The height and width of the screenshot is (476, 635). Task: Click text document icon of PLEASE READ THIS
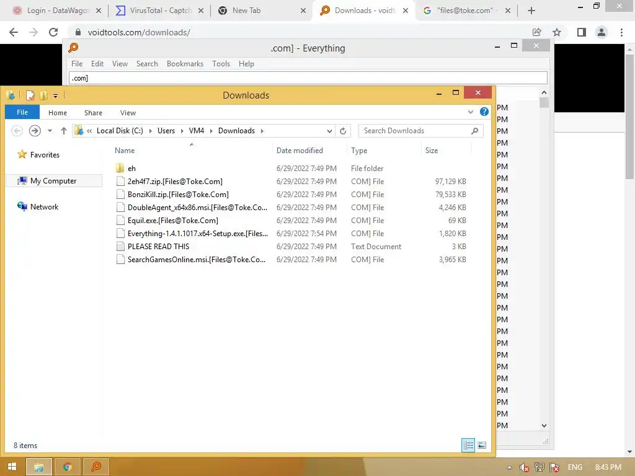click(120, 246)
